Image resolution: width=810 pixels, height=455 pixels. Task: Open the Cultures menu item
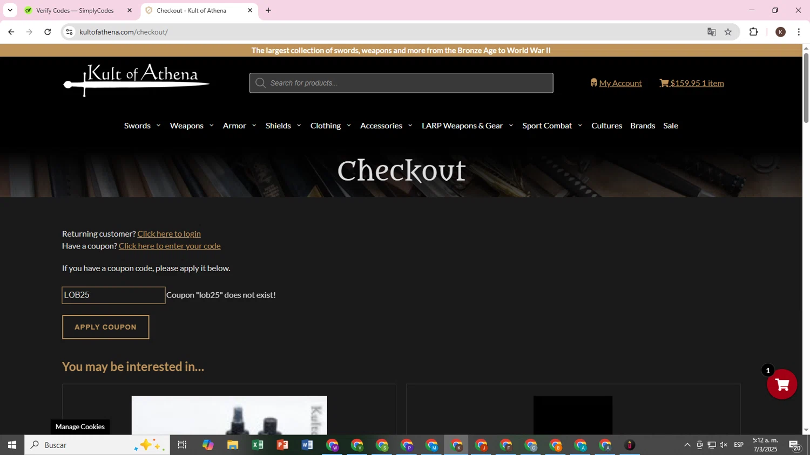tap(606, 126)
